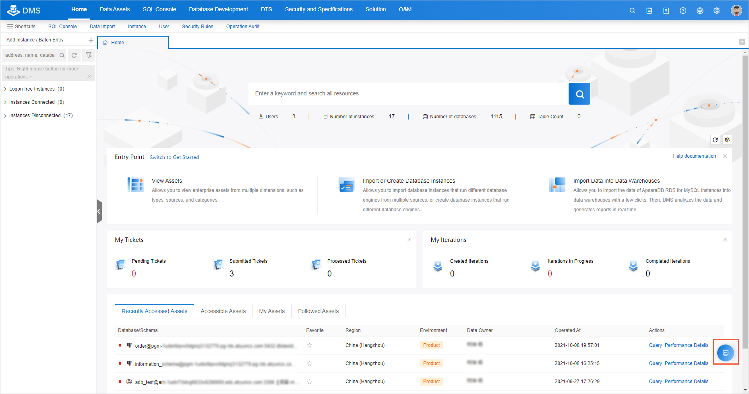Open the DTS menu
This screenshot has height=394, width=749.
click(x=267, y=9)
